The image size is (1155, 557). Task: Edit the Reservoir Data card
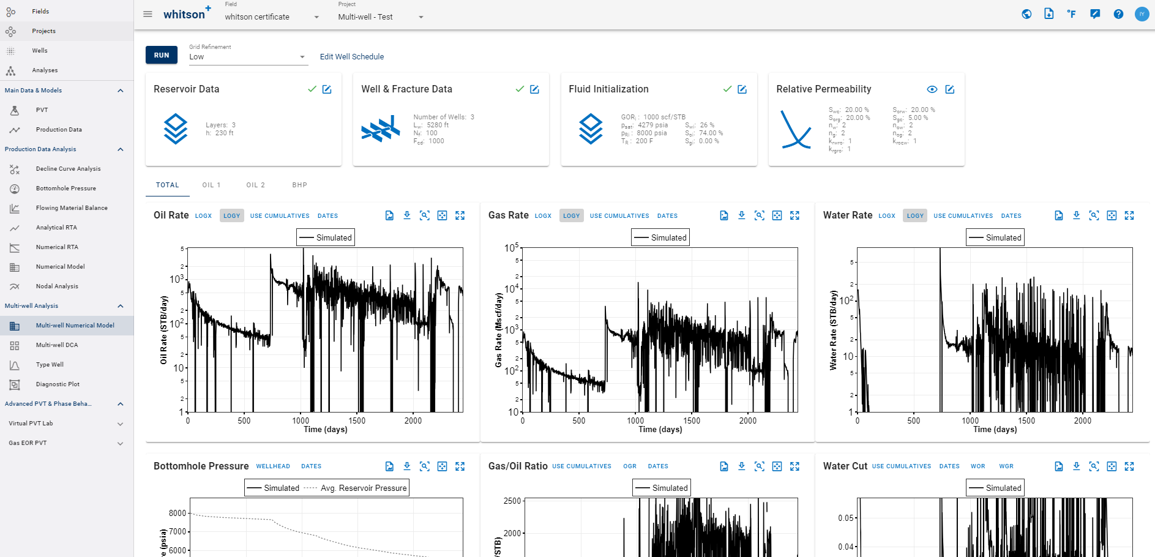click(x=327, y=89)
